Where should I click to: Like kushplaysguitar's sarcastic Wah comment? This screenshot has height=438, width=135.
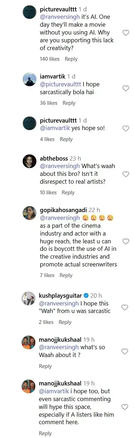pos(125,307)
